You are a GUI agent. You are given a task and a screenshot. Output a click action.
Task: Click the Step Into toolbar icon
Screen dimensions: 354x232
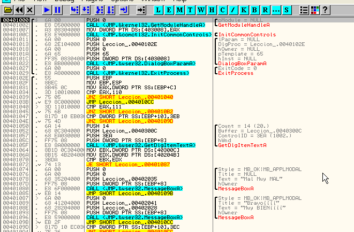click(x=74, y=10)
